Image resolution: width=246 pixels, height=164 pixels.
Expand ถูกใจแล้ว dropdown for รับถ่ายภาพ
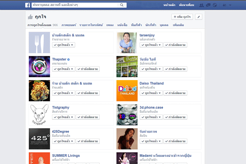coord(151,141)
